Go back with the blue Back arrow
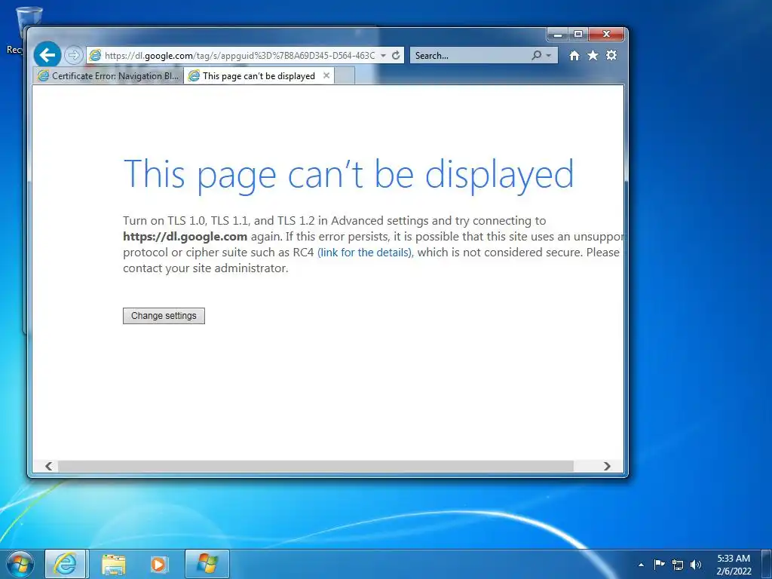The image size is (772, 579). (x=47, y=54)
